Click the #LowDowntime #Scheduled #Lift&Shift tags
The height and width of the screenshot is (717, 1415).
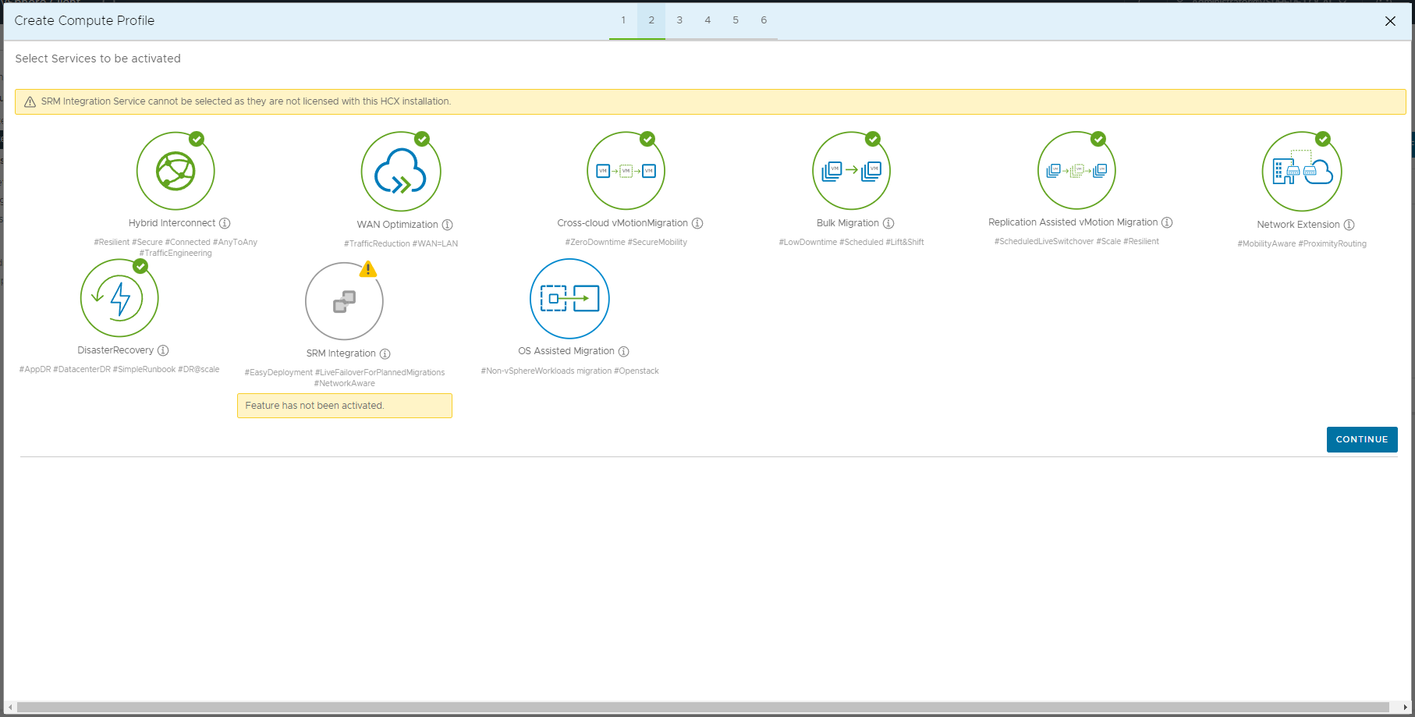851,243
